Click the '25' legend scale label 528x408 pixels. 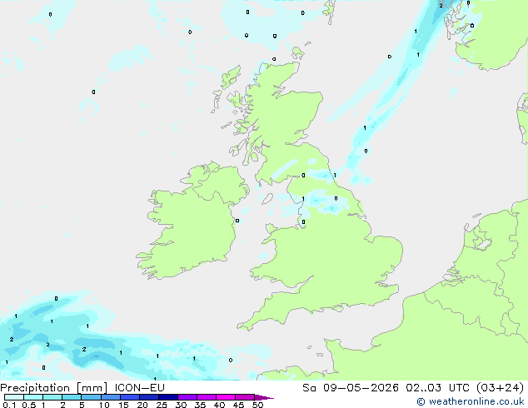[x=162, y=405]
